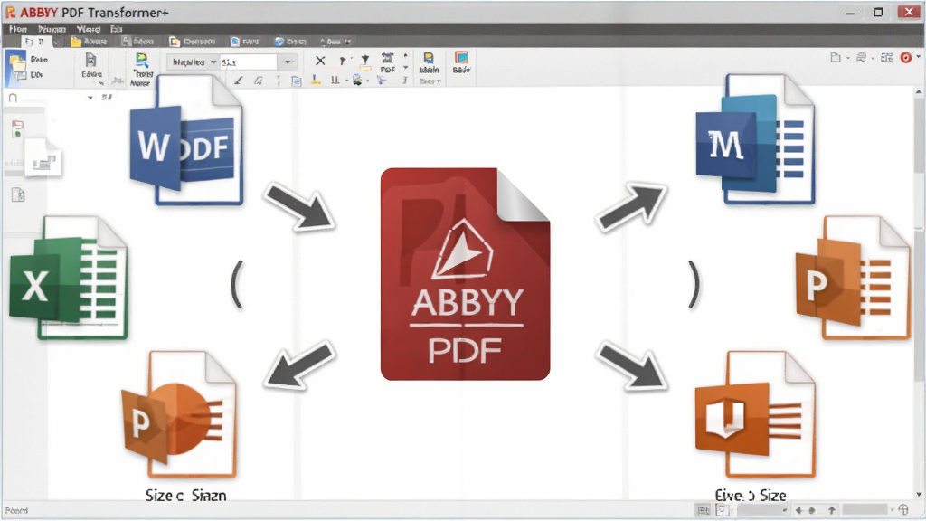The width and height of the screenshot is (926, 521).
Task: Open the fourth menu bar item
Action: tap(117, 29)
